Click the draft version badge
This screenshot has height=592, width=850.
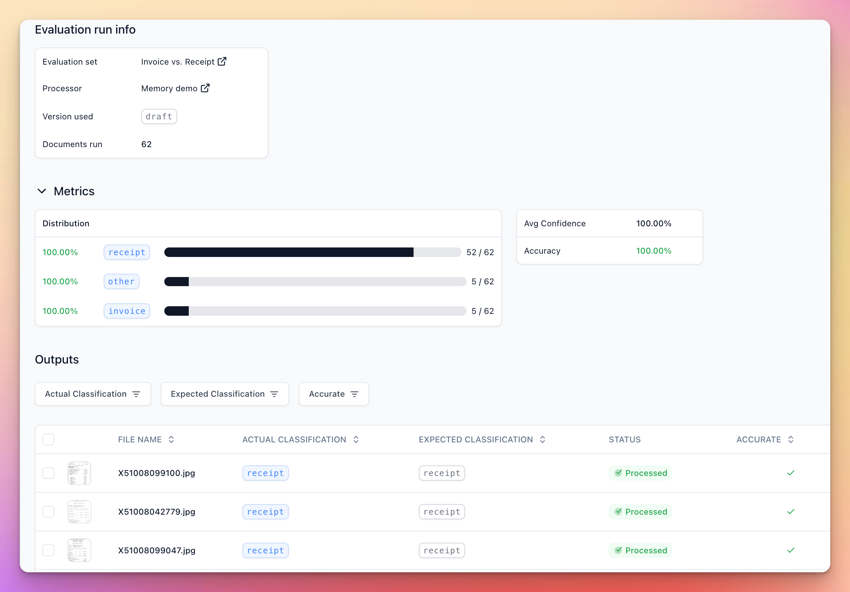159,116
